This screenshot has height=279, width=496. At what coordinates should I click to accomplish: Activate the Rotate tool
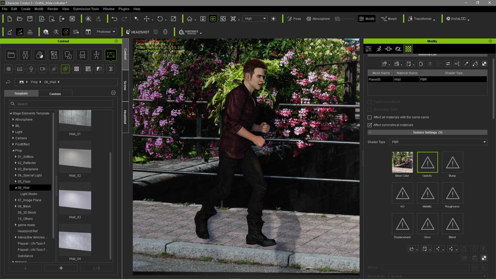coord(160,19)
